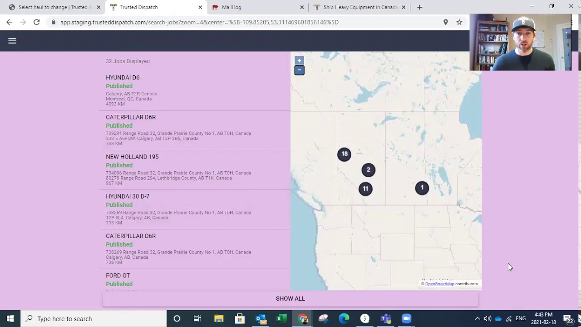Open the map cluster marker showing 1

pyautogui.click(x=422, y=188)
